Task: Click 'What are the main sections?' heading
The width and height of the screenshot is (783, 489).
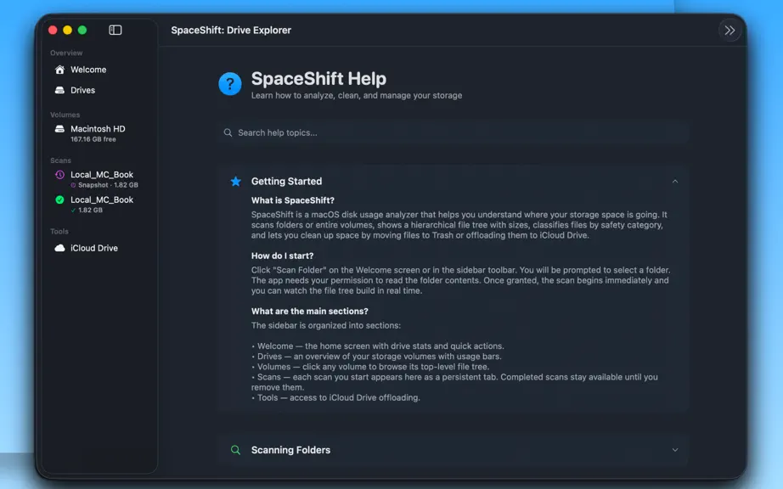Action: pyautogui.click(x=310, y=312)
